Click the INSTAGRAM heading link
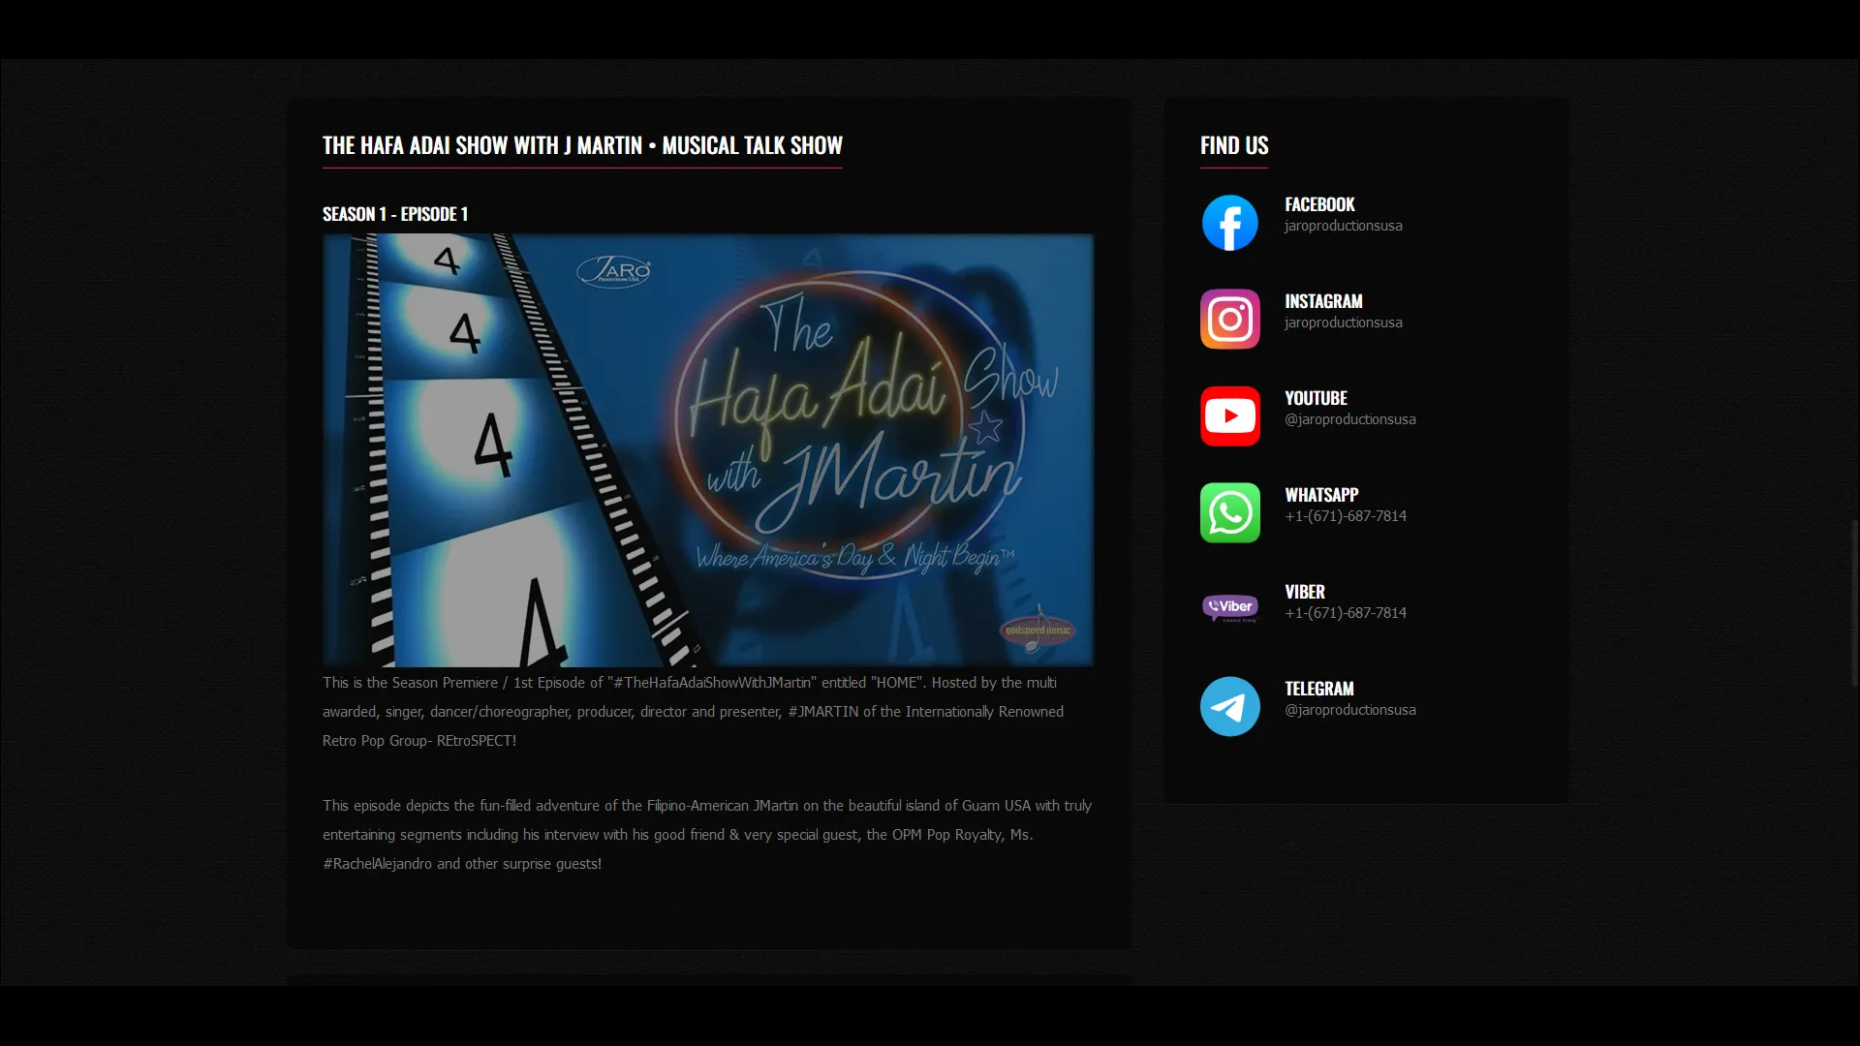Screen dimensions: 1860x1046 click(x=1323, y=301)
